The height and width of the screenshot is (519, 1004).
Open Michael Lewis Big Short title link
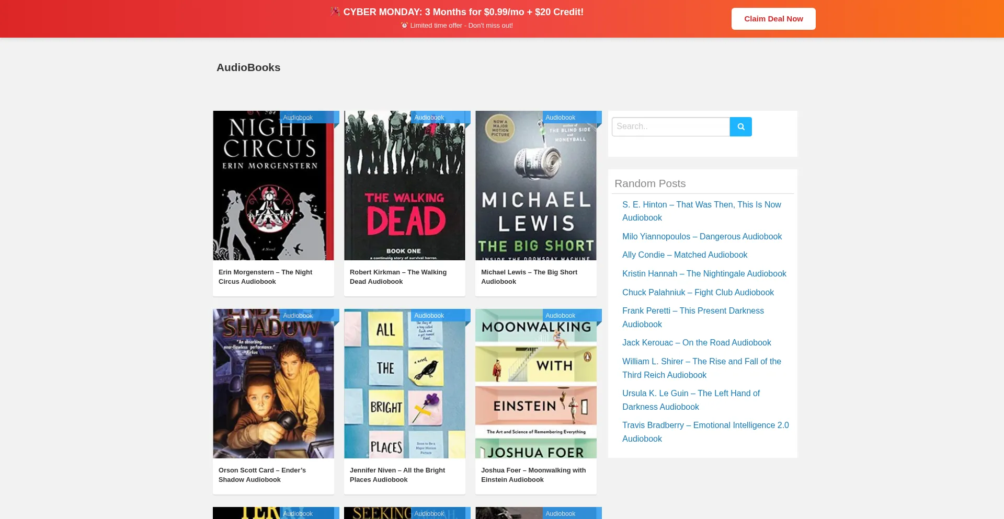pos(529,277)
